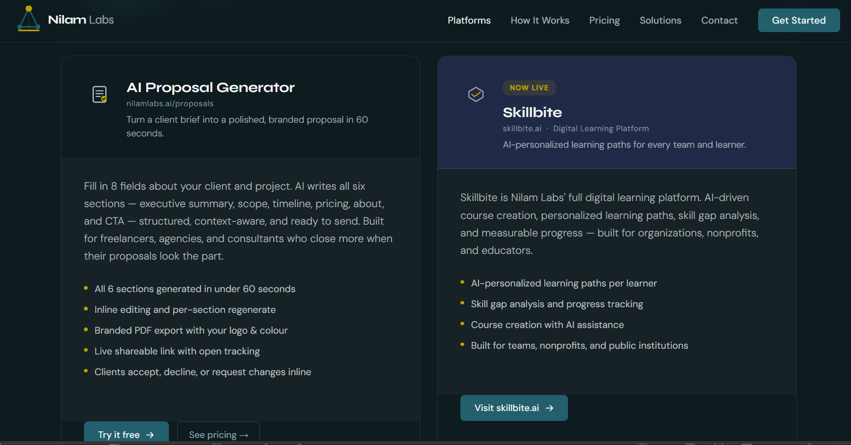Go to How It Works section

point(540,20)
